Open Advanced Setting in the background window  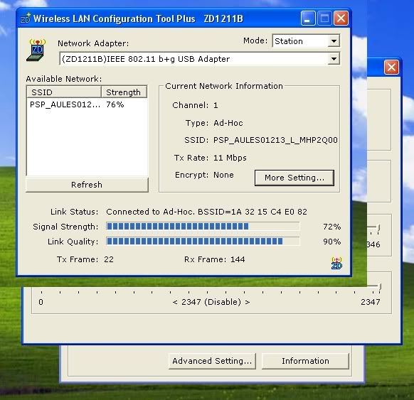[x=212, y=361]
